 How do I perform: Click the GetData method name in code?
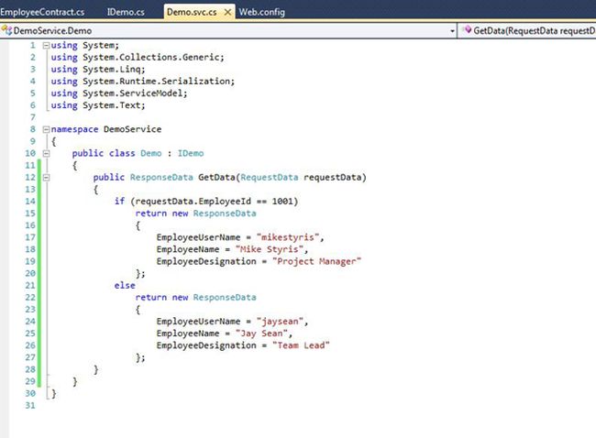(216, 178)
